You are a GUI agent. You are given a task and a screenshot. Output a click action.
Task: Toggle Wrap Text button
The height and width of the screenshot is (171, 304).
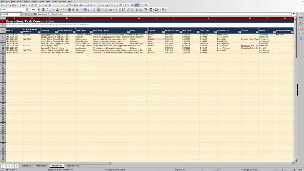(94, 10)
